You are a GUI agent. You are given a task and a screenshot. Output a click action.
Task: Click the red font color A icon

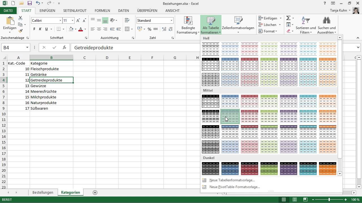[x=81, y=29]
